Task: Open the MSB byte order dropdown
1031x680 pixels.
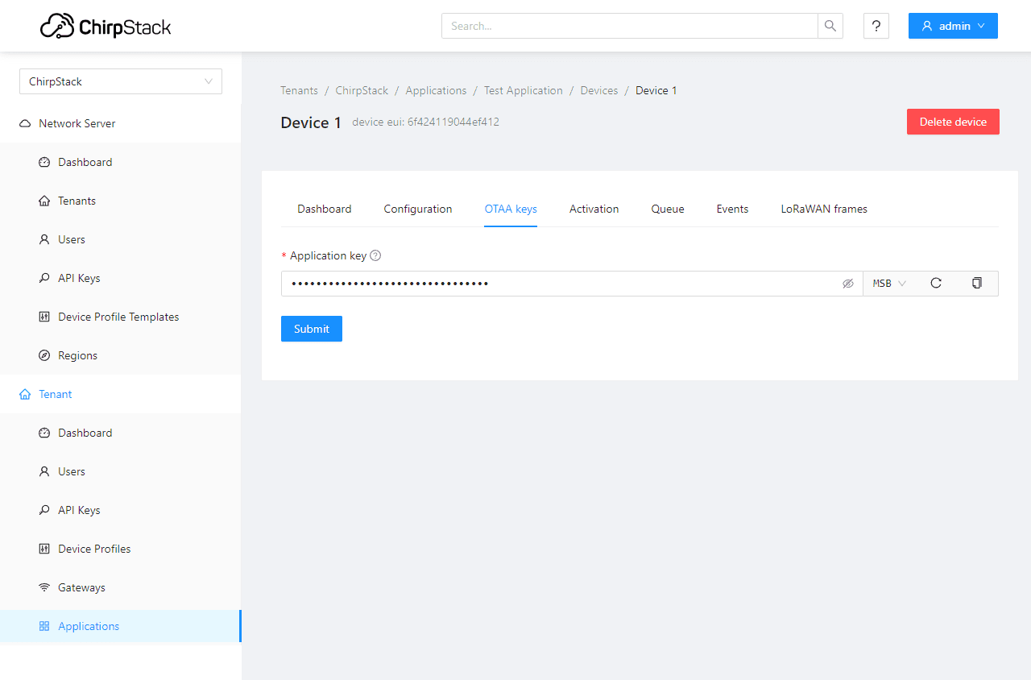Action: tap(889, 284)
